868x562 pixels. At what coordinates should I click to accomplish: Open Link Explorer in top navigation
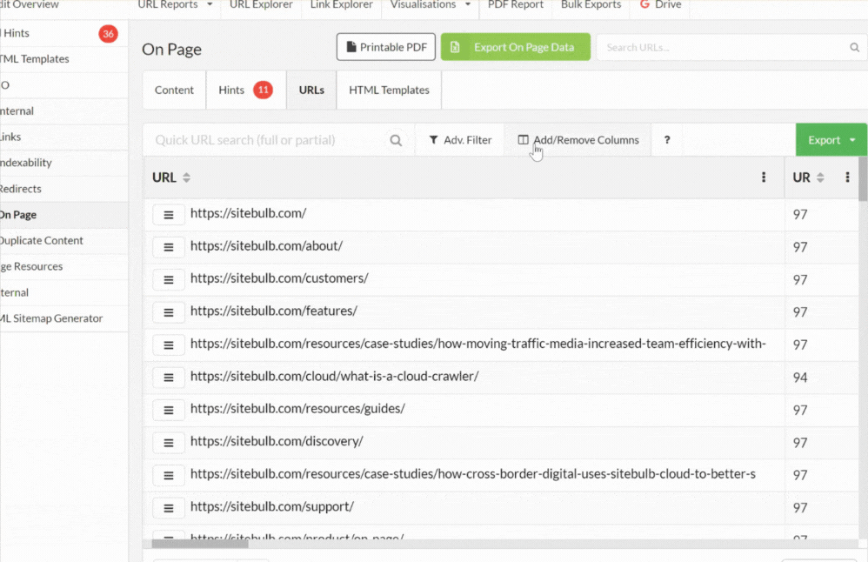[342, 5]
